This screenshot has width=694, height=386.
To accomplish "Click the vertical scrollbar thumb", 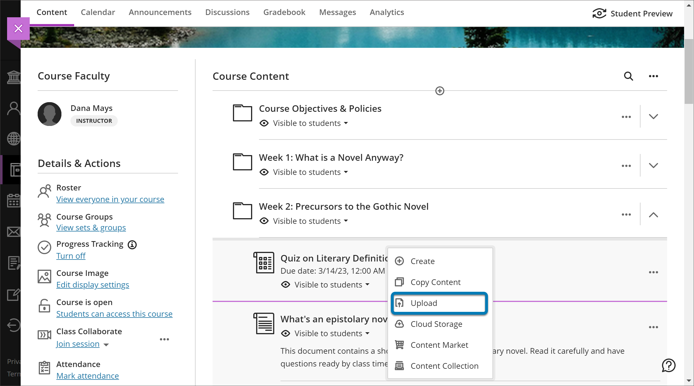I will [x=689, y=71].
